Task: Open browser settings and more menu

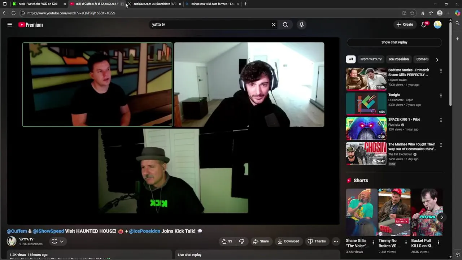Action: tap(448, 13)
